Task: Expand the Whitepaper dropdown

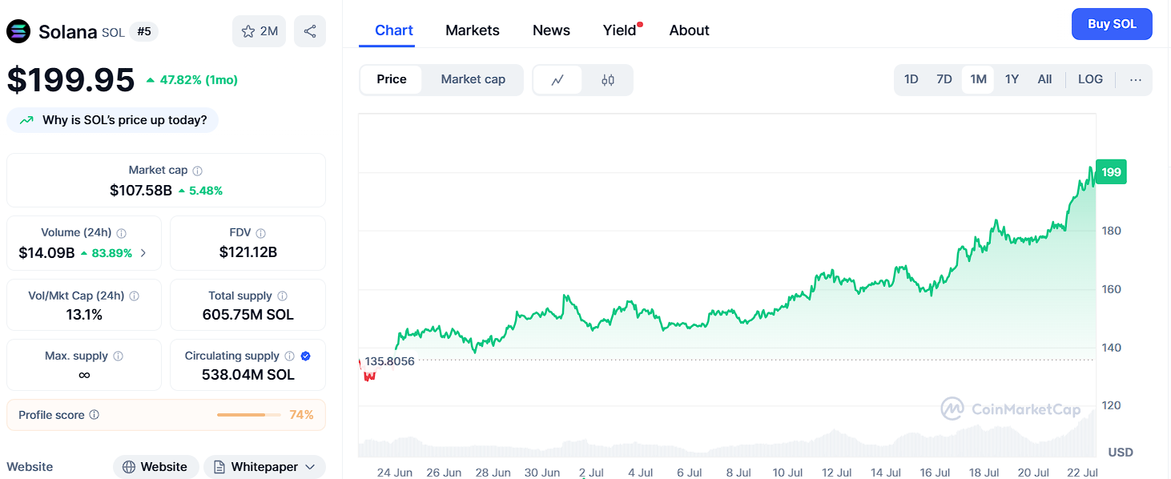Action: coord(264,467)
